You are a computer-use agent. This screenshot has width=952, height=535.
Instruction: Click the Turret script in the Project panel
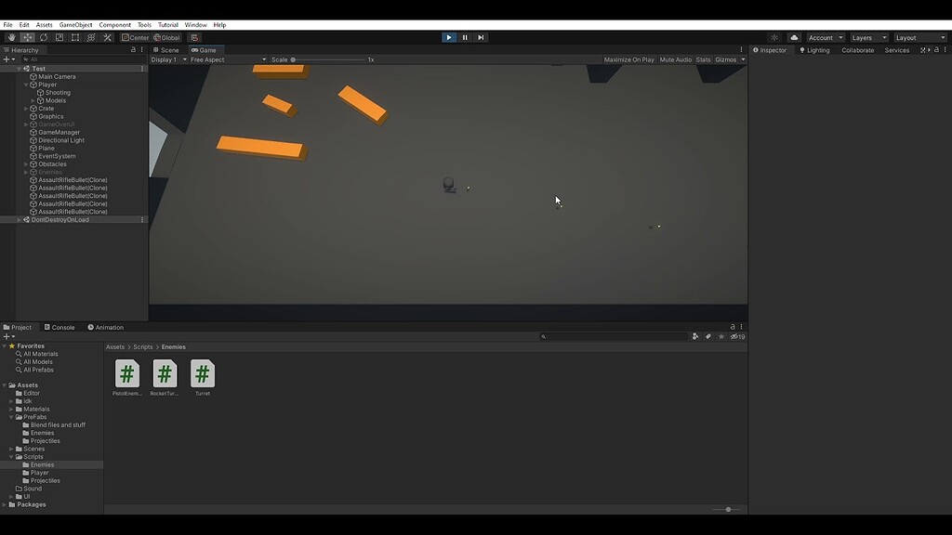(x=203, y=375)
